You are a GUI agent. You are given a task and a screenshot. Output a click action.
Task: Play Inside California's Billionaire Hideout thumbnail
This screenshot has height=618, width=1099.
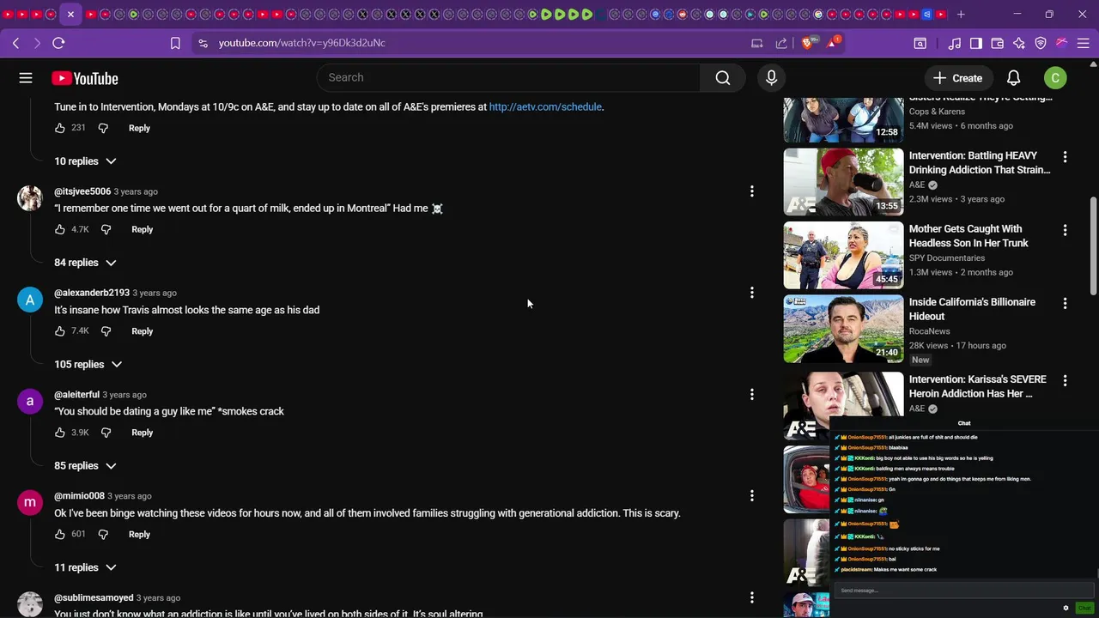pyautogui.click(x=843, y=329)
